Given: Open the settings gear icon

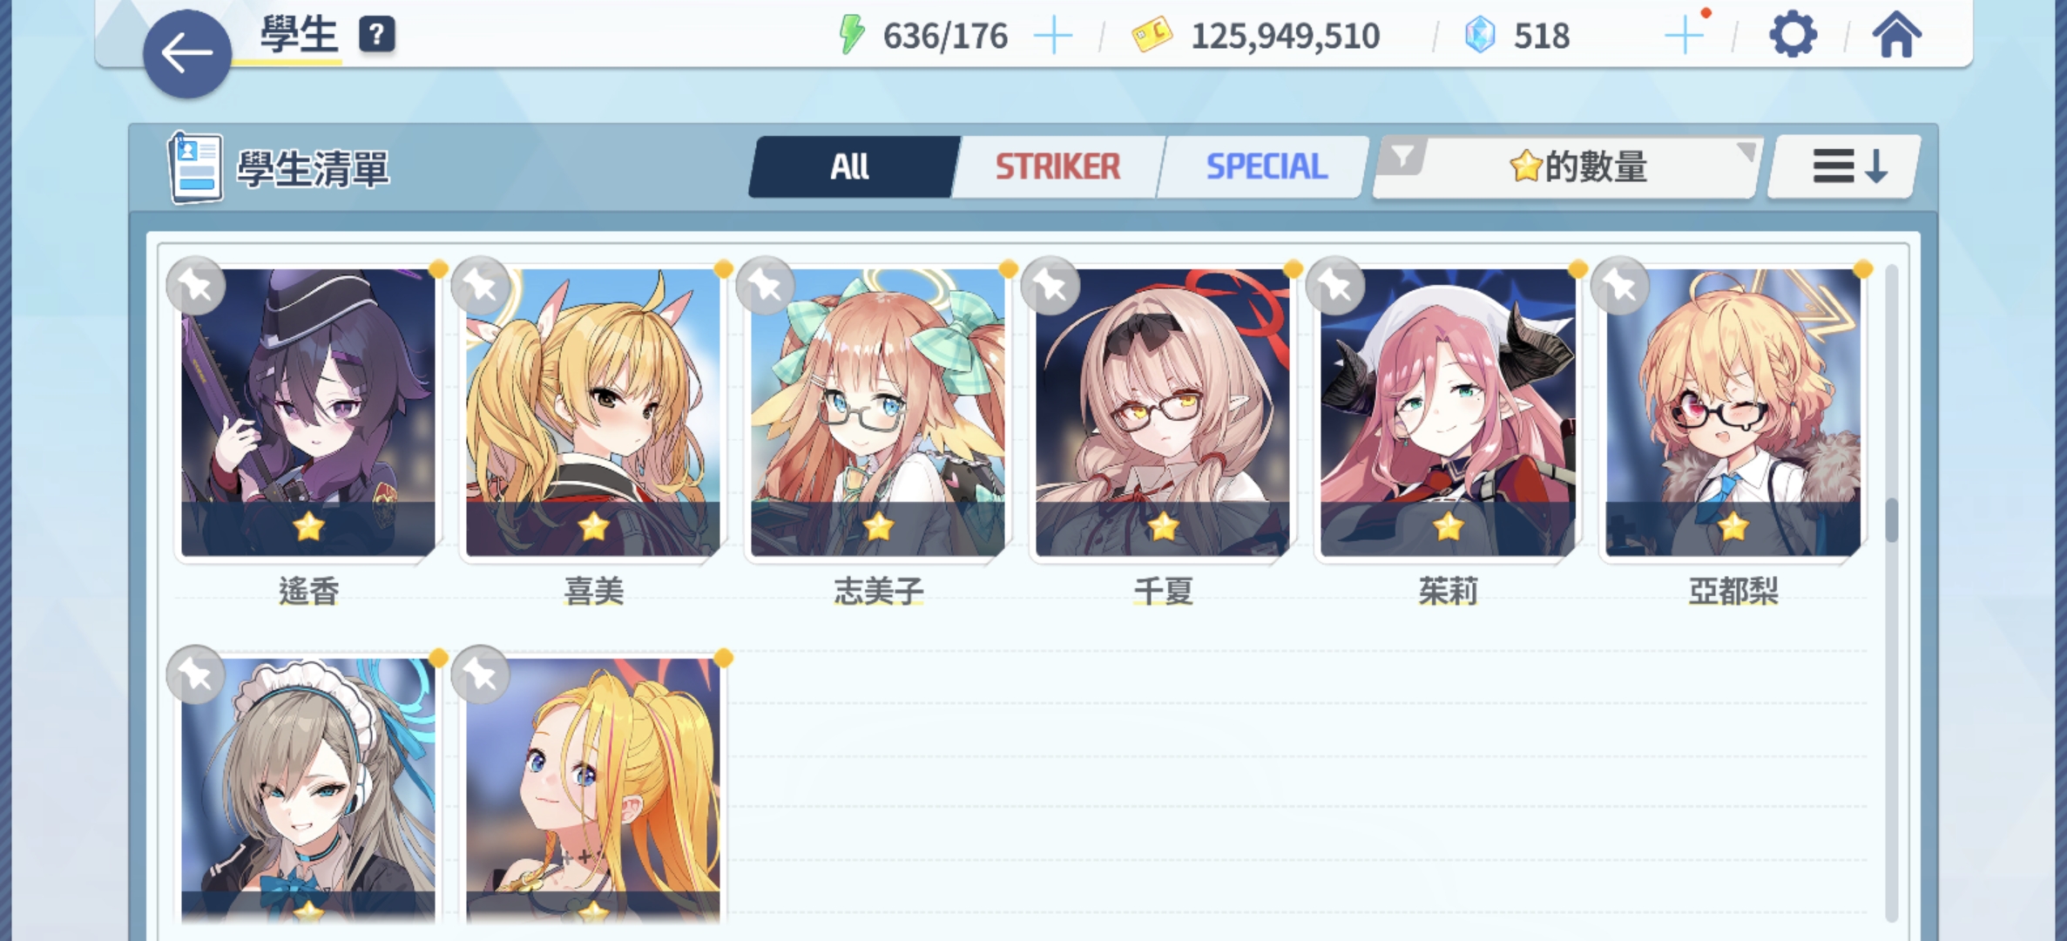Looking at the screenshot, I should (1793, 36).
